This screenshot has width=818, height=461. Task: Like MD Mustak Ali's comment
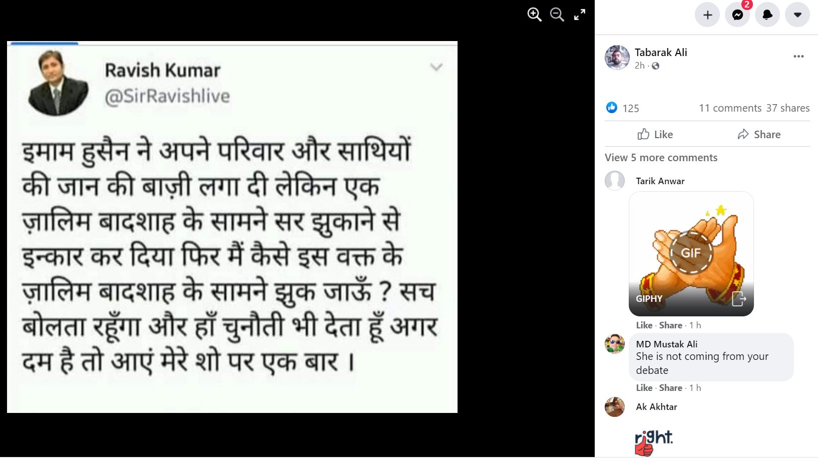tap(644, 388)
